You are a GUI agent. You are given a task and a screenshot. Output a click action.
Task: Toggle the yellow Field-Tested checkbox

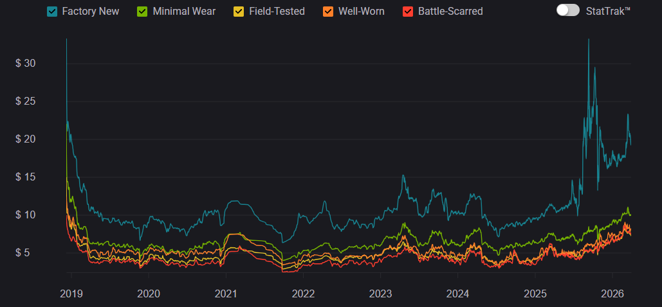pos(238,12)
